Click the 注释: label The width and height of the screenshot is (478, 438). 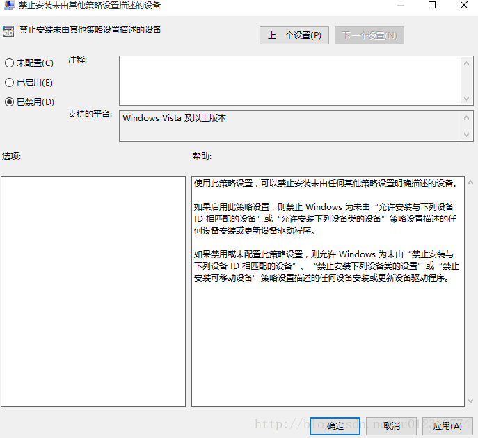[x=77, y=60]
